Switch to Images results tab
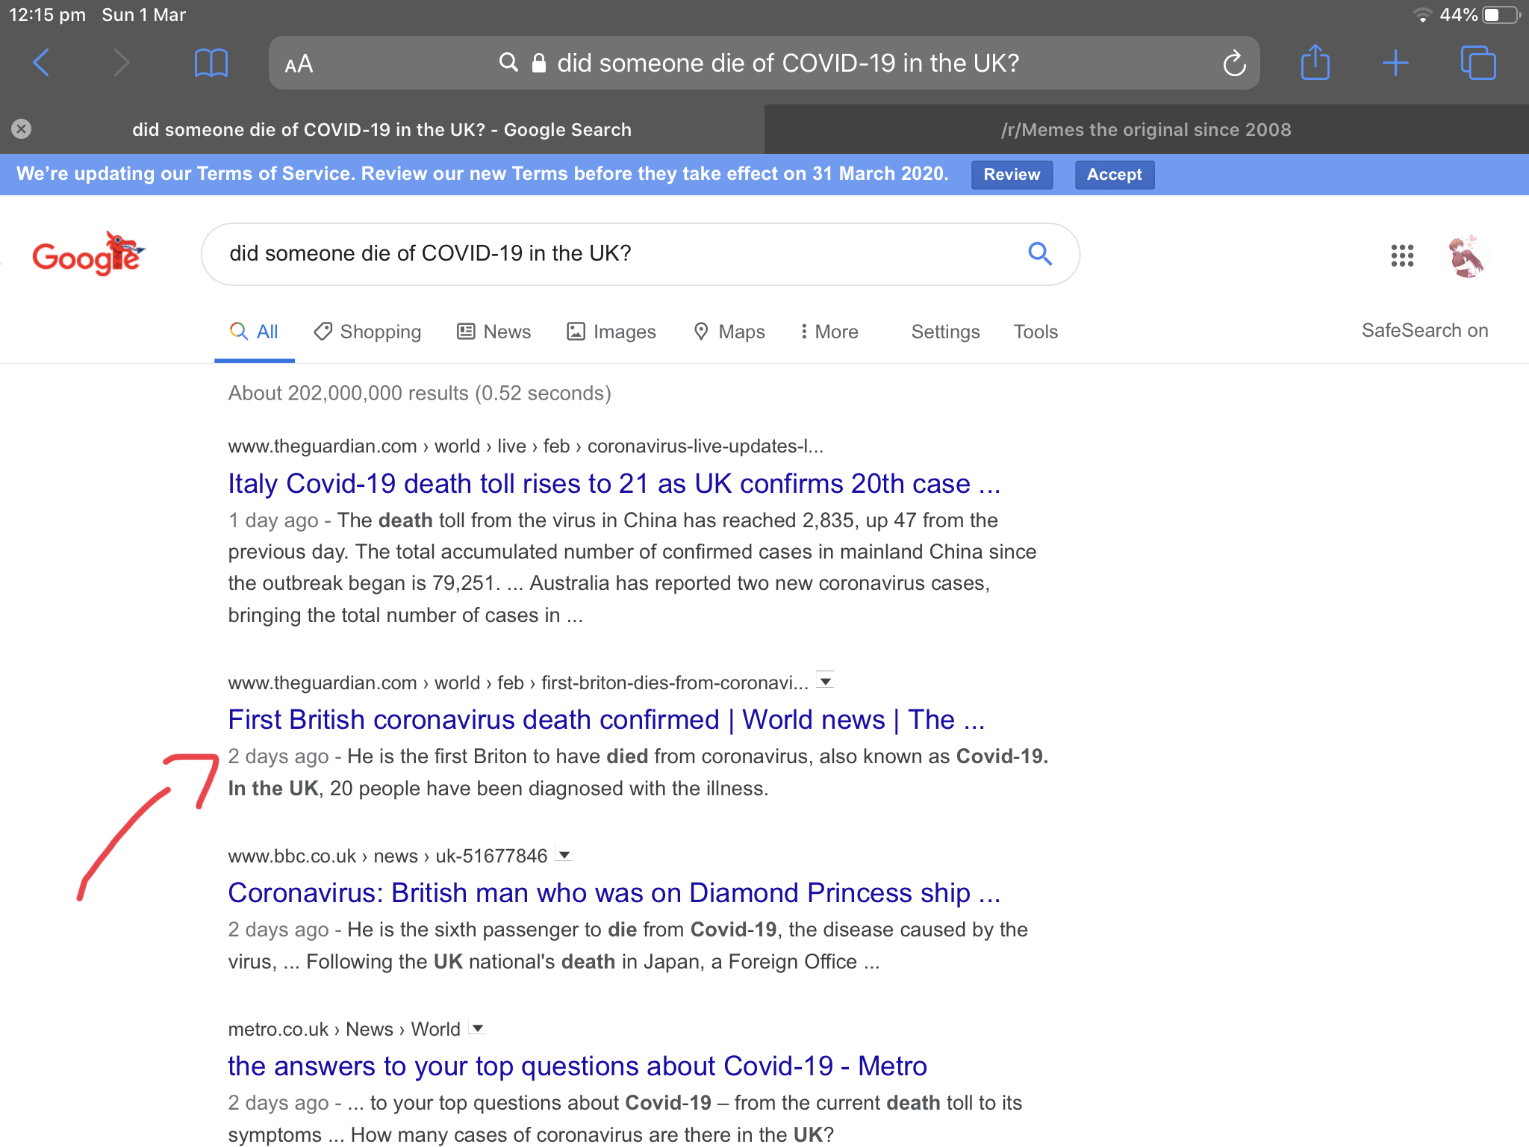Screen dimensions: 1529x1147 point(611,332)
